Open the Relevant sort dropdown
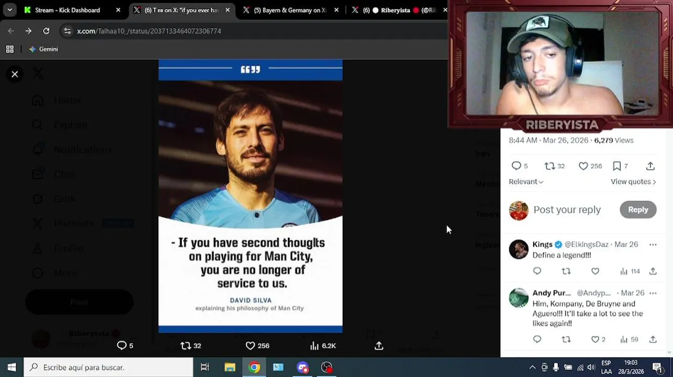This screenshot has height=377, width=673. tap(526, 182)
